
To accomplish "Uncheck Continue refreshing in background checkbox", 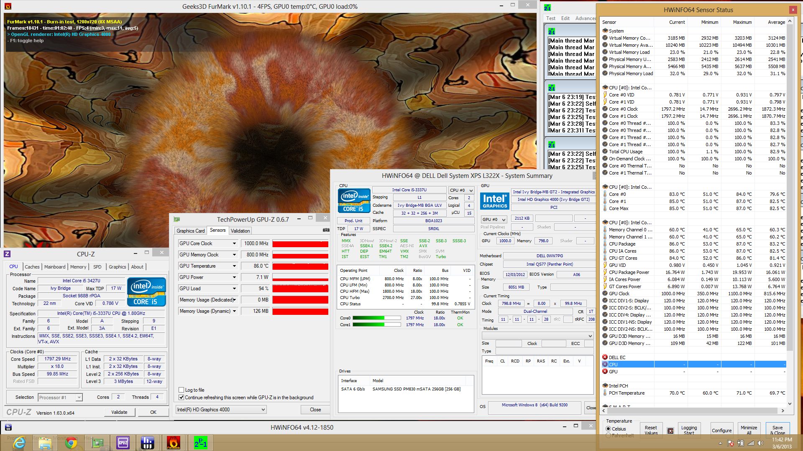I will [x=182, y=398].
